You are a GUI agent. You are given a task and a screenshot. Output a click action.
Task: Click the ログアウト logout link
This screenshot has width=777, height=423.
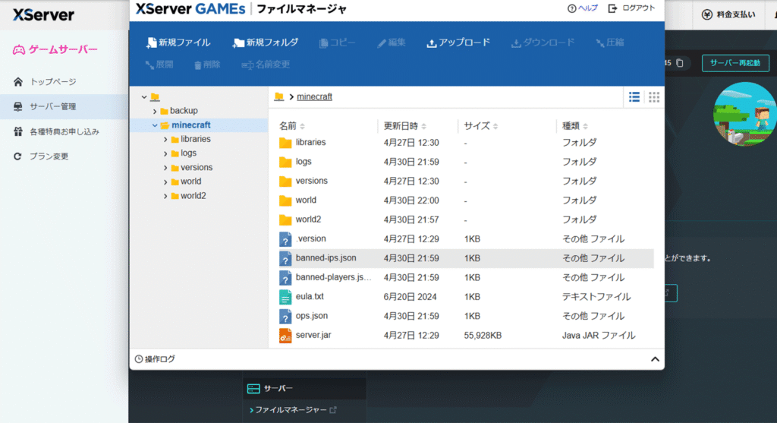631,8
